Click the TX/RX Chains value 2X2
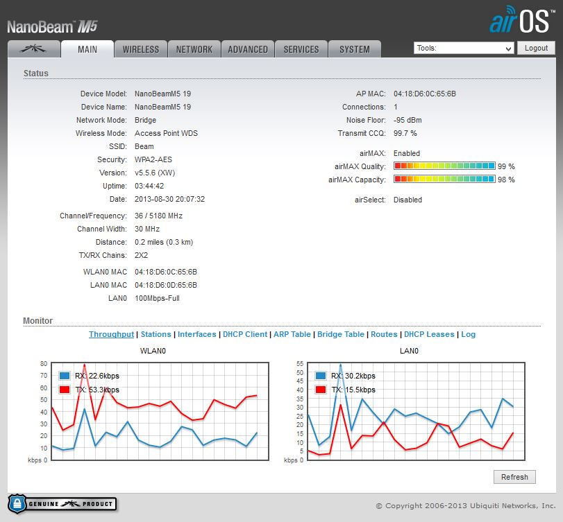 pyautogui.click(x=141, y=255)
